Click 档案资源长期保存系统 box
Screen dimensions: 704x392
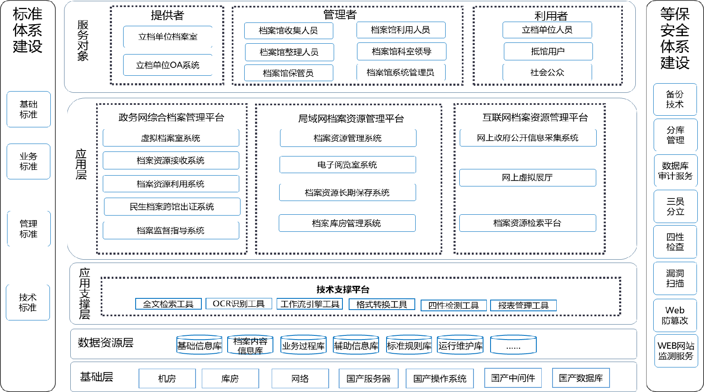click(x=348, y=193)
